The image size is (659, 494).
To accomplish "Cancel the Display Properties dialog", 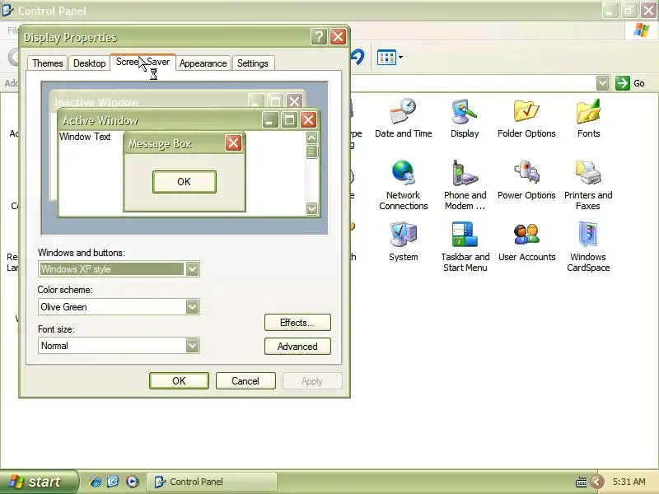I will (x=245, y=381).
